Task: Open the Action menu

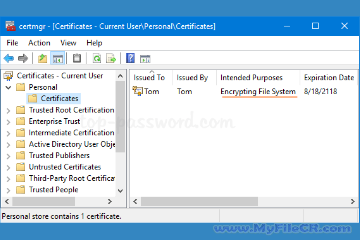Action: [x=39, y=43]
